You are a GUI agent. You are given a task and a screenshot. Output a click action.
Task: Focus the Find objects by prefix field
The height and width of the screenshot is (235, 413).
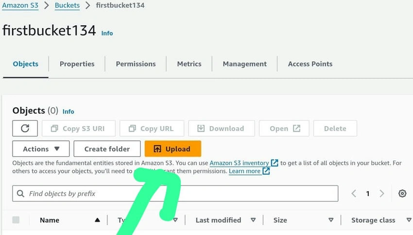coord(175,193)
